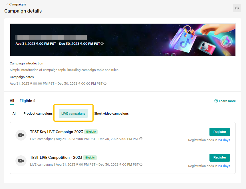Viewport: 246px width, 189px height.
Task: Click the campaign banner image
Action: click(x=123, y=40)
